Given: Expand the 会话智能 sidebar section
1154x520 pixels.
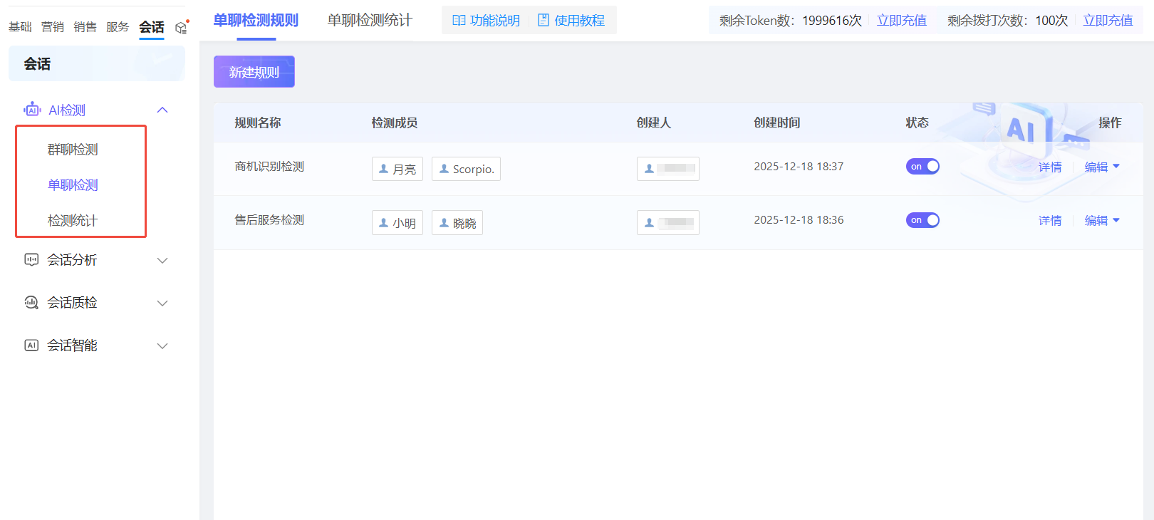Looking at the screenshot, I should pos(162,345).
